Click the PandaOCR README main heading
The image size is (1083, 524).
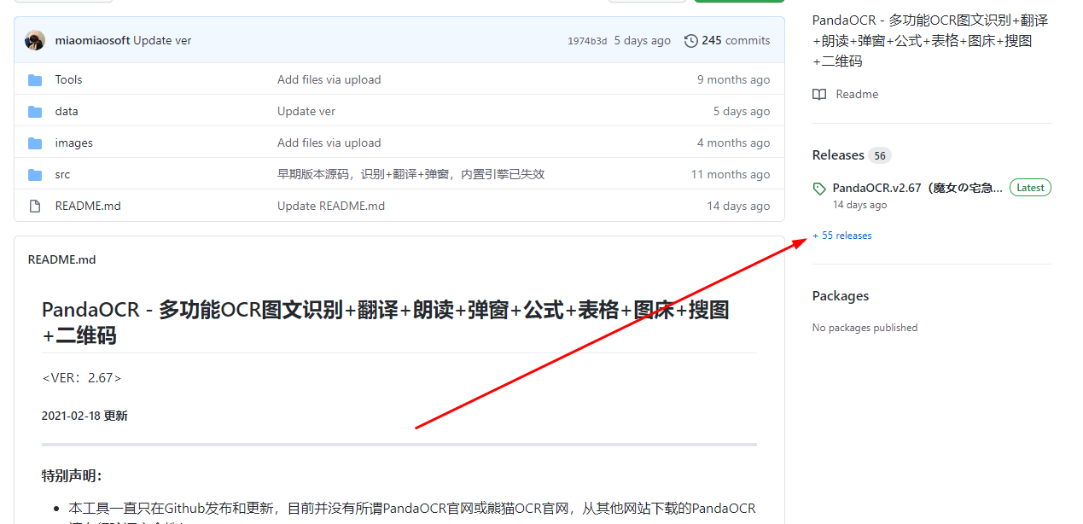click(386, 323)
